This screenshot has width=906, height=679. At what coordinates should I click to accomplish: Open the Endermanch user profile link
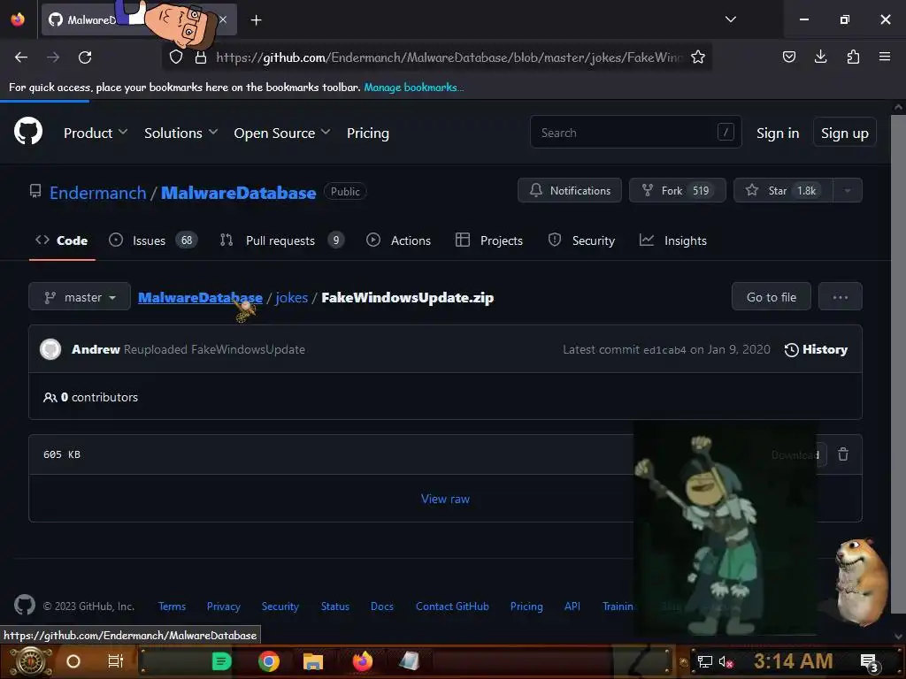[x=98, y=192]
